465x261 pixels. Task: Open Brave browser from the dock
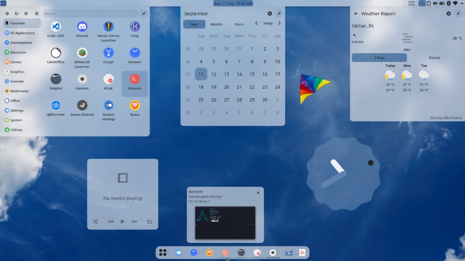(209, 252)
